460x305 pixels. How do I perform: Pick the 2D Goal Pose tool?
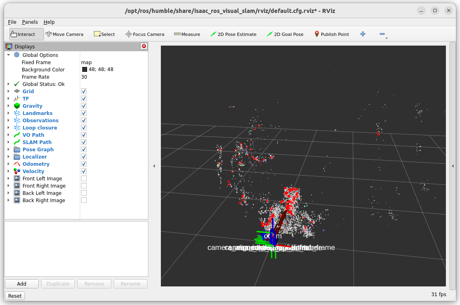pyautogui.click(x=285, y=34)
